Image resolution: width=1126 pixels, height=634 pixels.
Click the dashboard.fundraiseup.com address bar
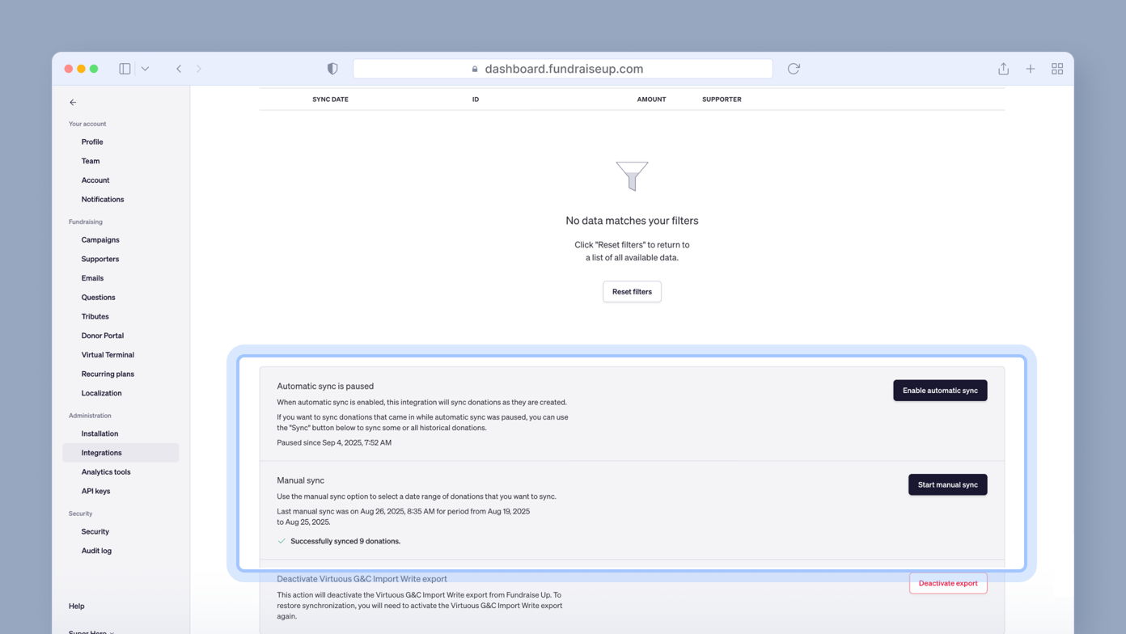pos(563,69)
